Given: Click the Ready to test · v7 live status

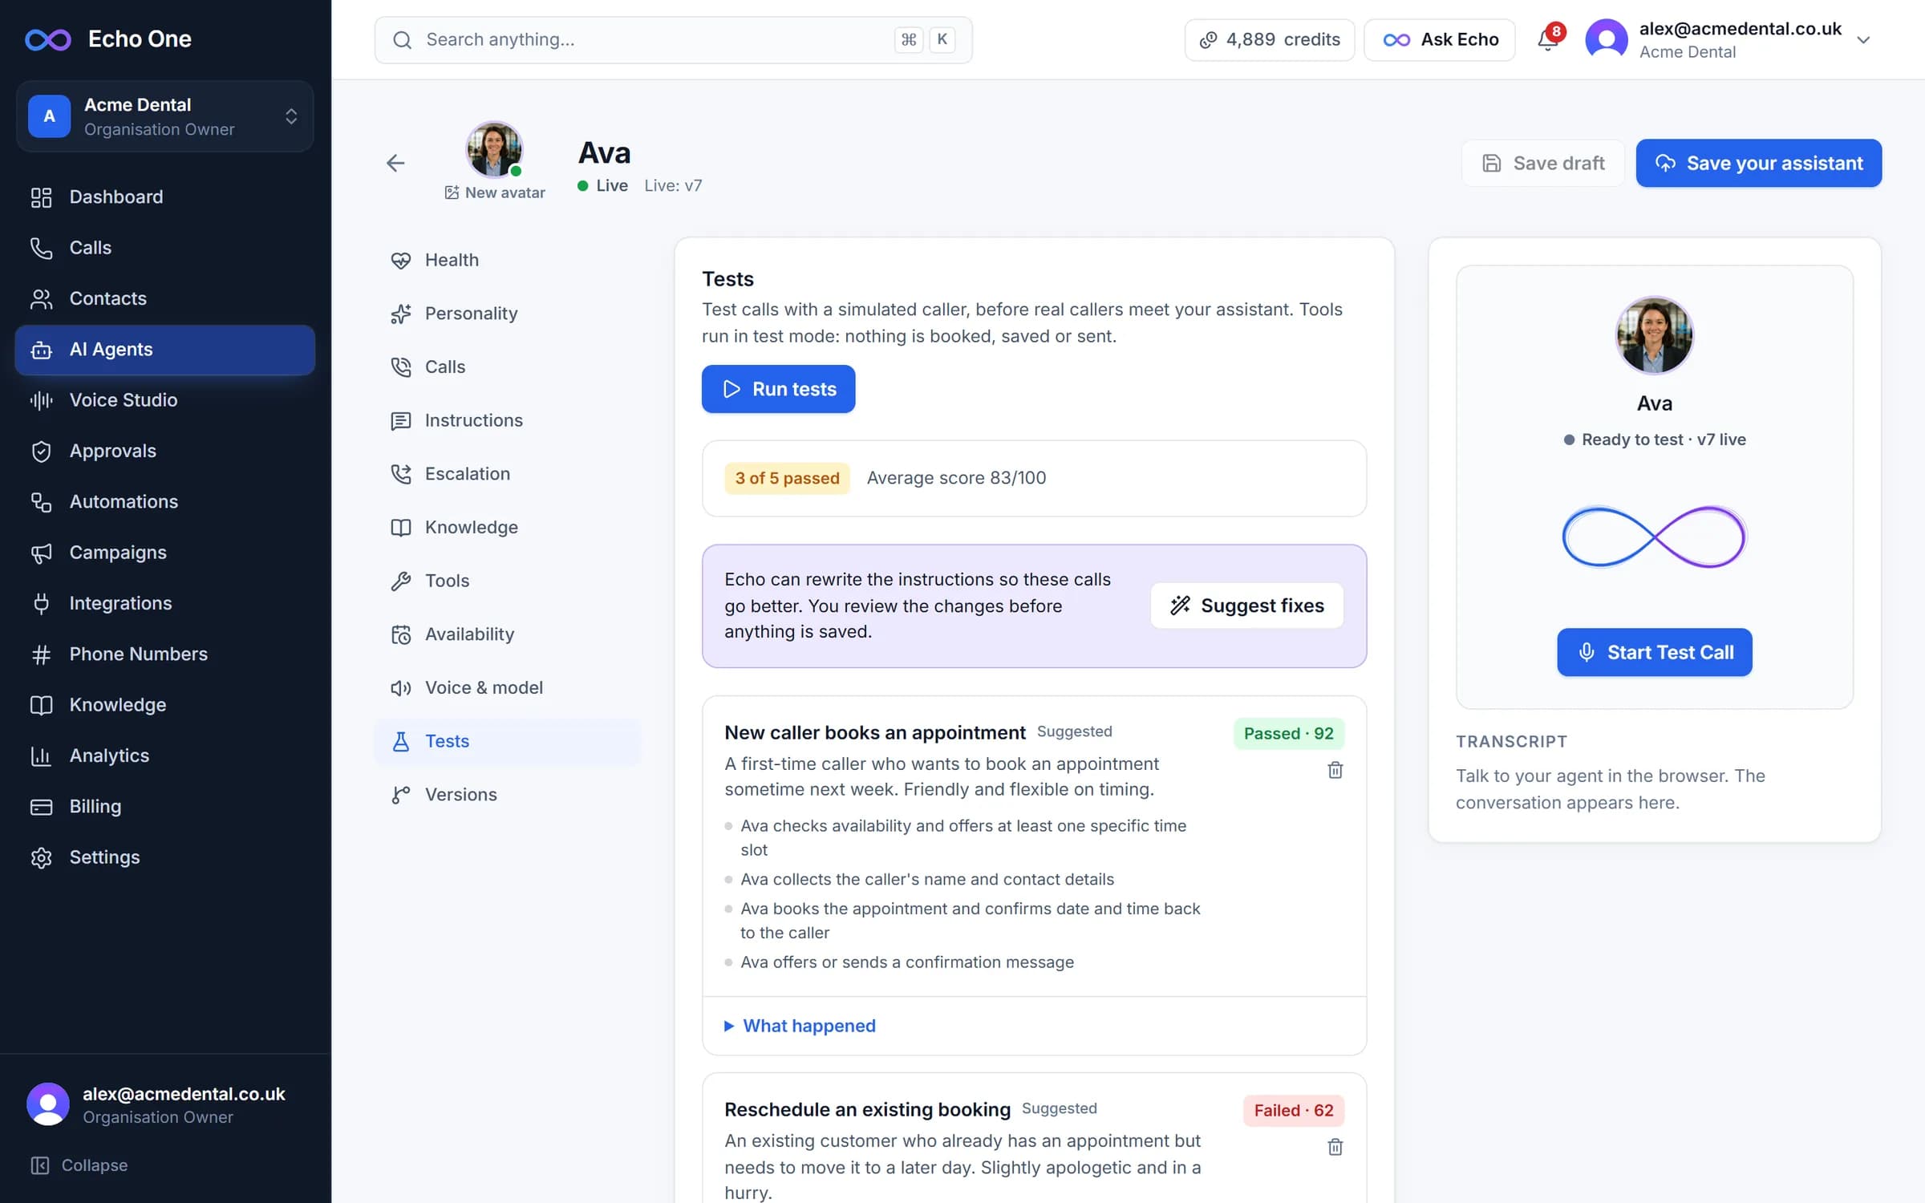Looking at the screenshot, I should tap(1654, 439).
